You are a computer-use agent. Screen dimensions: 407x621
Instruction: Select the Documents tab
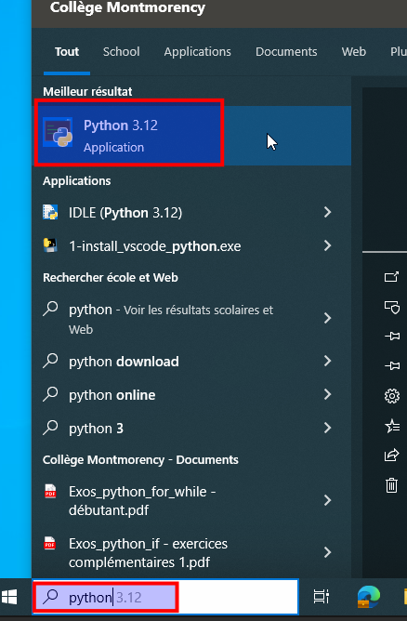[x=286, y=52]
